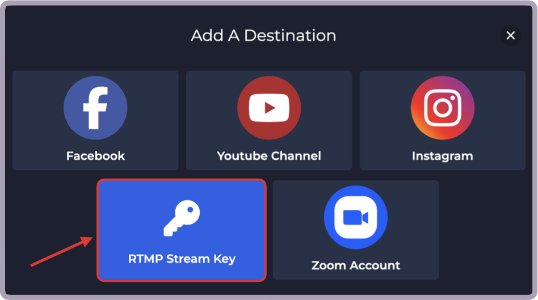Image resolution: width=538 pixels, height=300 pixels.
Task: Select the Facebook logo icon
Action: (x=95, y=108)
